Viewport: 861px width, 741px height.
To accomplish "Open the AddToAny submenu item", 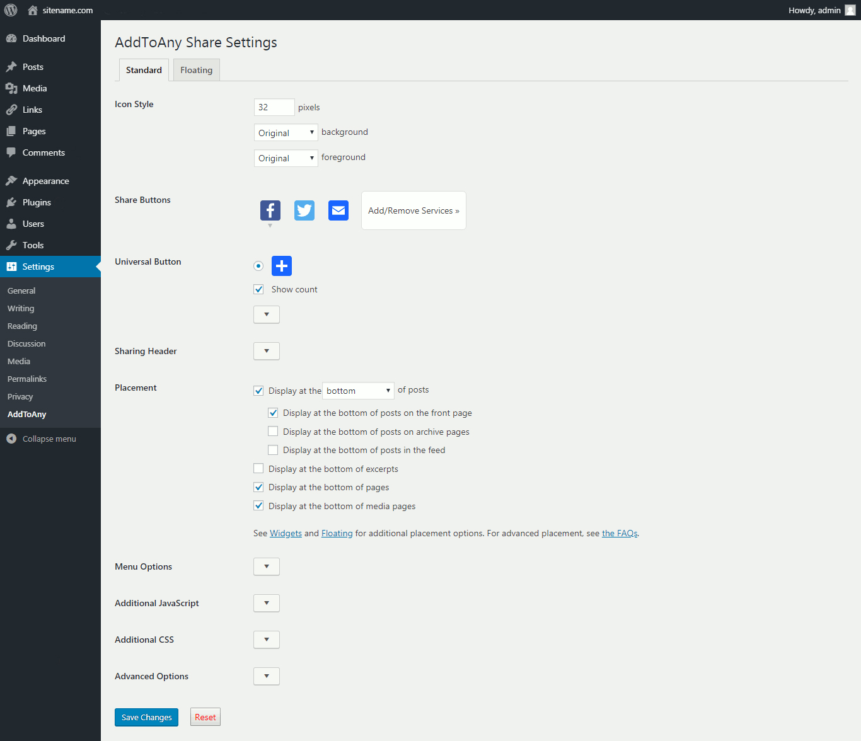I will point(27,414).
